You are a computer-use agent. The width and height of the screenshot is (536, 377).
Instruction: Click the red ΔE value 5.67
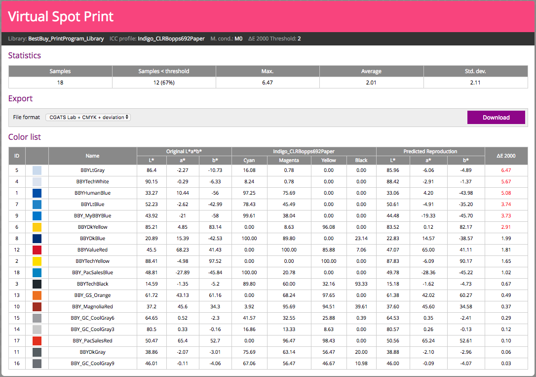(x=506, y=182)
